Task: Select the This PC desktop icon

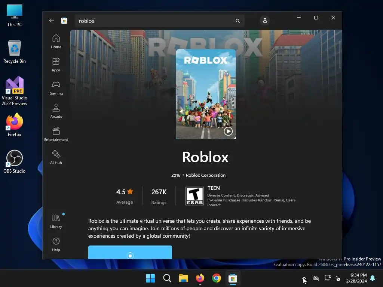Action: (x=15, y=16)
